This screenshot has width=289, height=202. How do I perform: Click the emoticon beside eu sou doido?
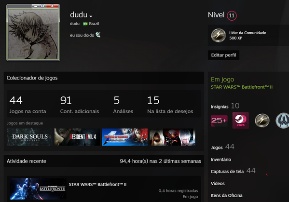coord(98,35)
